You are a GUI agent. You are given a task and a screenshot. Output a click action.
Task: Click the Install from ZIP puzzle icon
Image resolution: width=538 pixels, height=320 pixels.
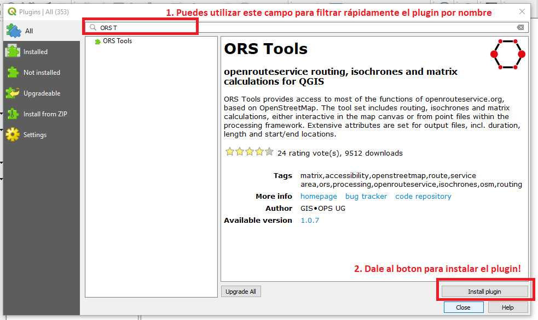pyautogui.click(x=13, y=114)
